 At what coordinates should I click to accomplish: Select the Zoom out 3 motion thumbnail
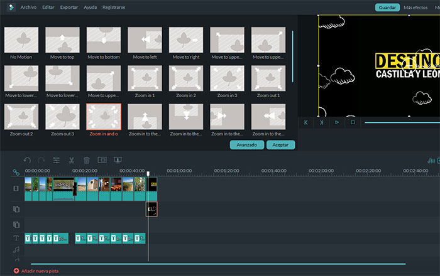pyautogui.click(x=62, y=116)
